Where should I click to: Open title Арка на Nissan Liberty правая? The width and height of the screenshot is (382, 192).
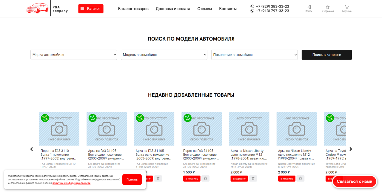(296, 155)
